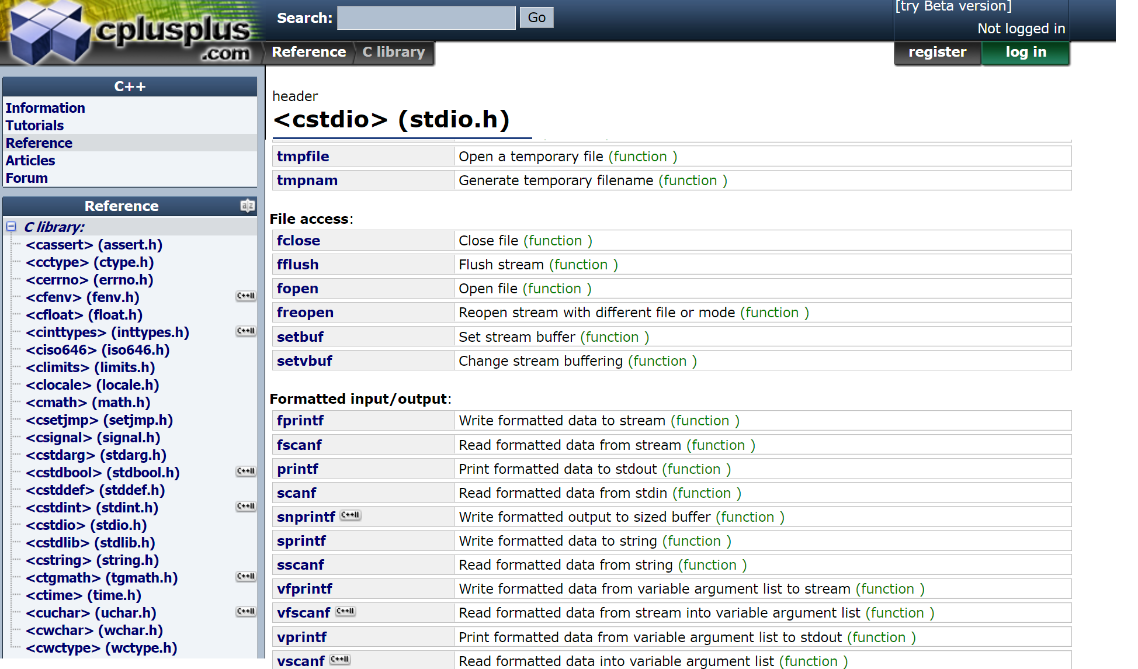
Task: Focus the Search text field
Action: tap(426, 18)
